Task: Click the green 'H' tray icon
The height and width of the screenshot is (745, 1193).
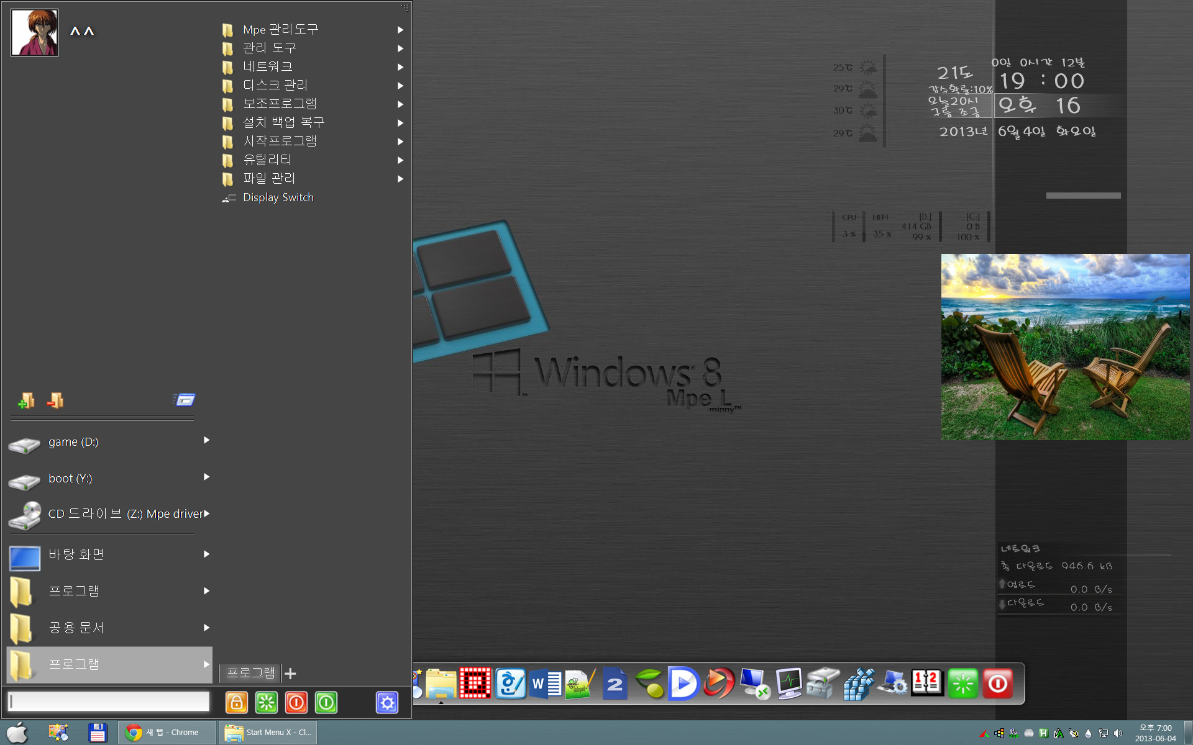Action: tap(1043, 733)
